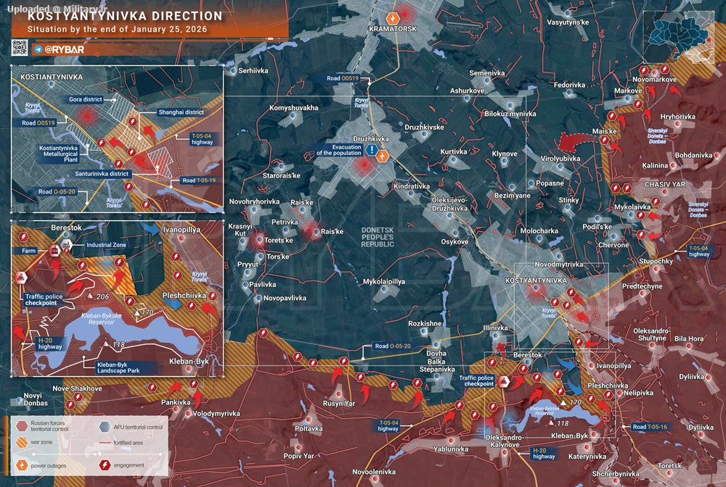Image resolution: width=726 pixels, height=487 pixels.
Task: Click the legend's engagement icon
Action: coord(105,465)
